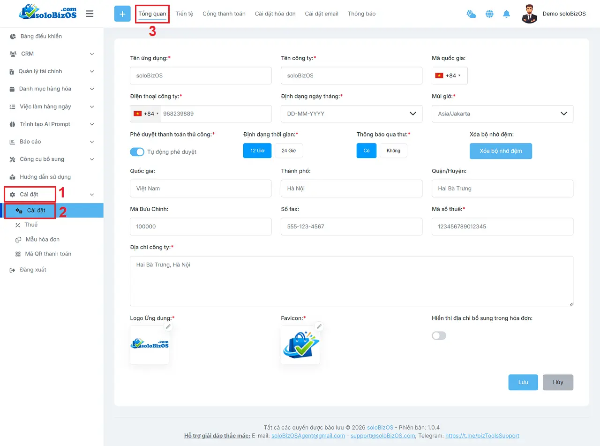Screen dimensions: 600x446
Task: Click the Hủy cancel button
Action: point(558,382)
